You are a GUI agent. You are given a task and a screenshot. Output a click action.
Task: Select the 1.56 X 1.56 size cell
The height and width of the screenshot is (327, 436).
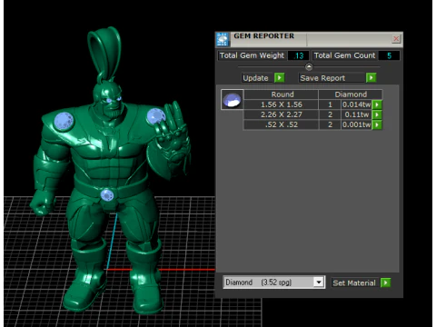click(282, 104)
